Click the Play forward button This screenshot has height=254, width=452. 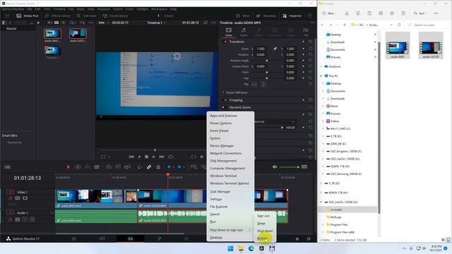[x=154, y=157]
